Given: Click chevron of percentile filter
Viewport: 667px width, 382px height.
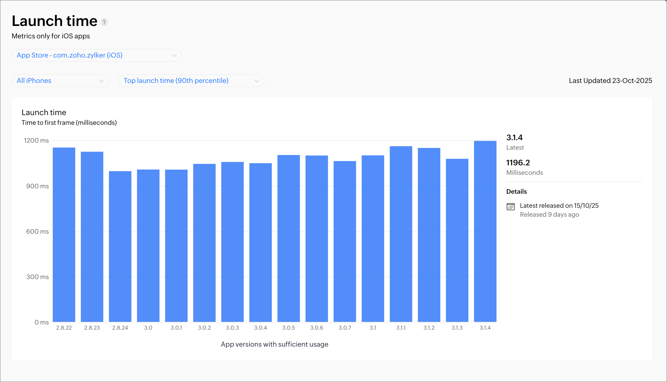Looking at the screenshot, I should coord(257,81).
